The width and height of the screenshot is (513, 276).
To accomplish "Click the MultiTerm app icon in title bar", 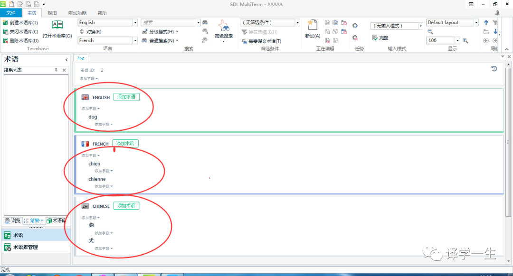I will click(x=3, y=4).
